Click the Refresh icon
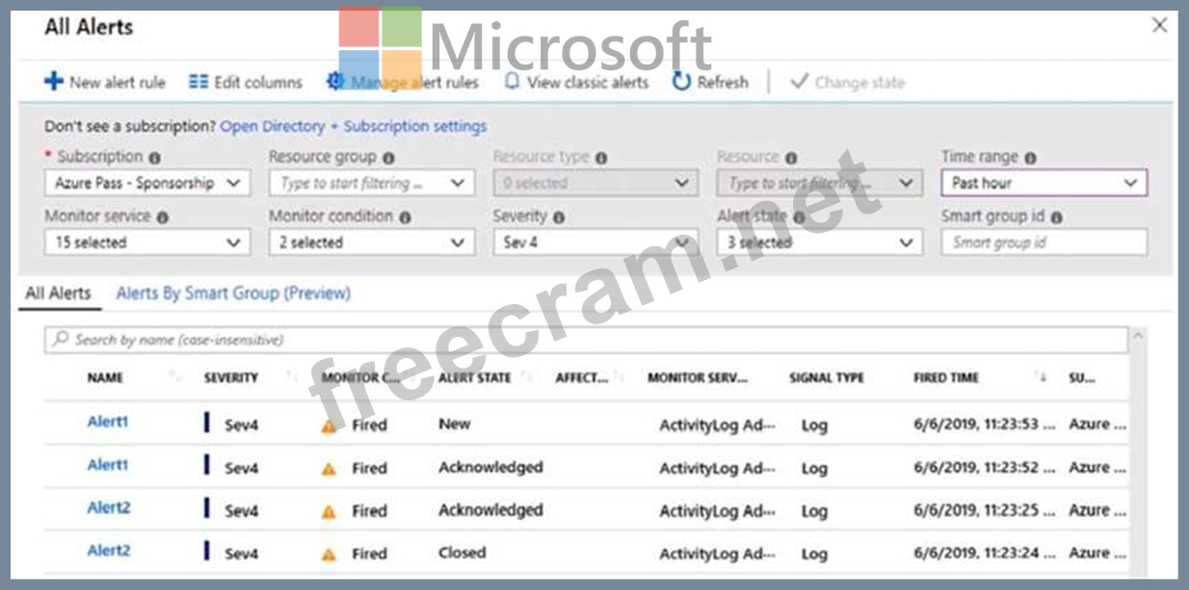This screenshot has width=1189, height=590. point(681,82)
